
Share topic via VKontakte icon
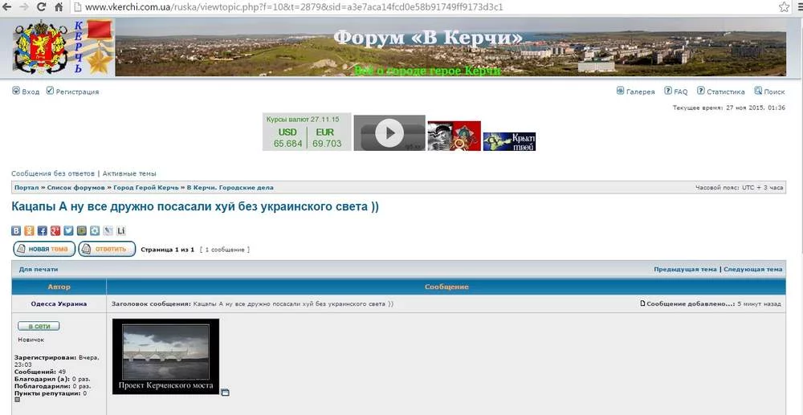16,231
